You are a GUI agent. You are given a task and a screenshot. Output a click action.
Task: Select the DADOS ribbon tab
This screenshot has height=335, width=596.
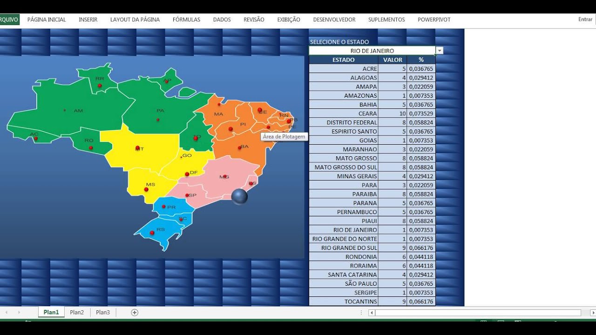click(222, 20)
